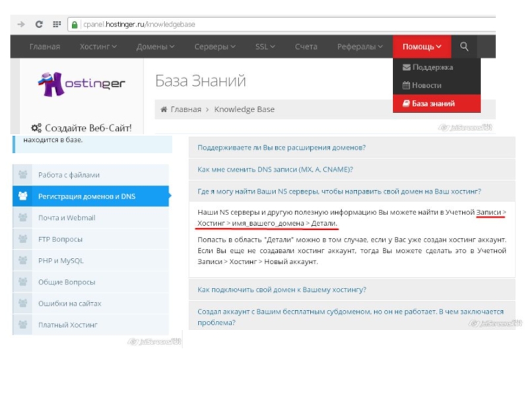Open question about changing DNS записи
This screenshot has width=528, height=396.
click(x=275, y=170)
